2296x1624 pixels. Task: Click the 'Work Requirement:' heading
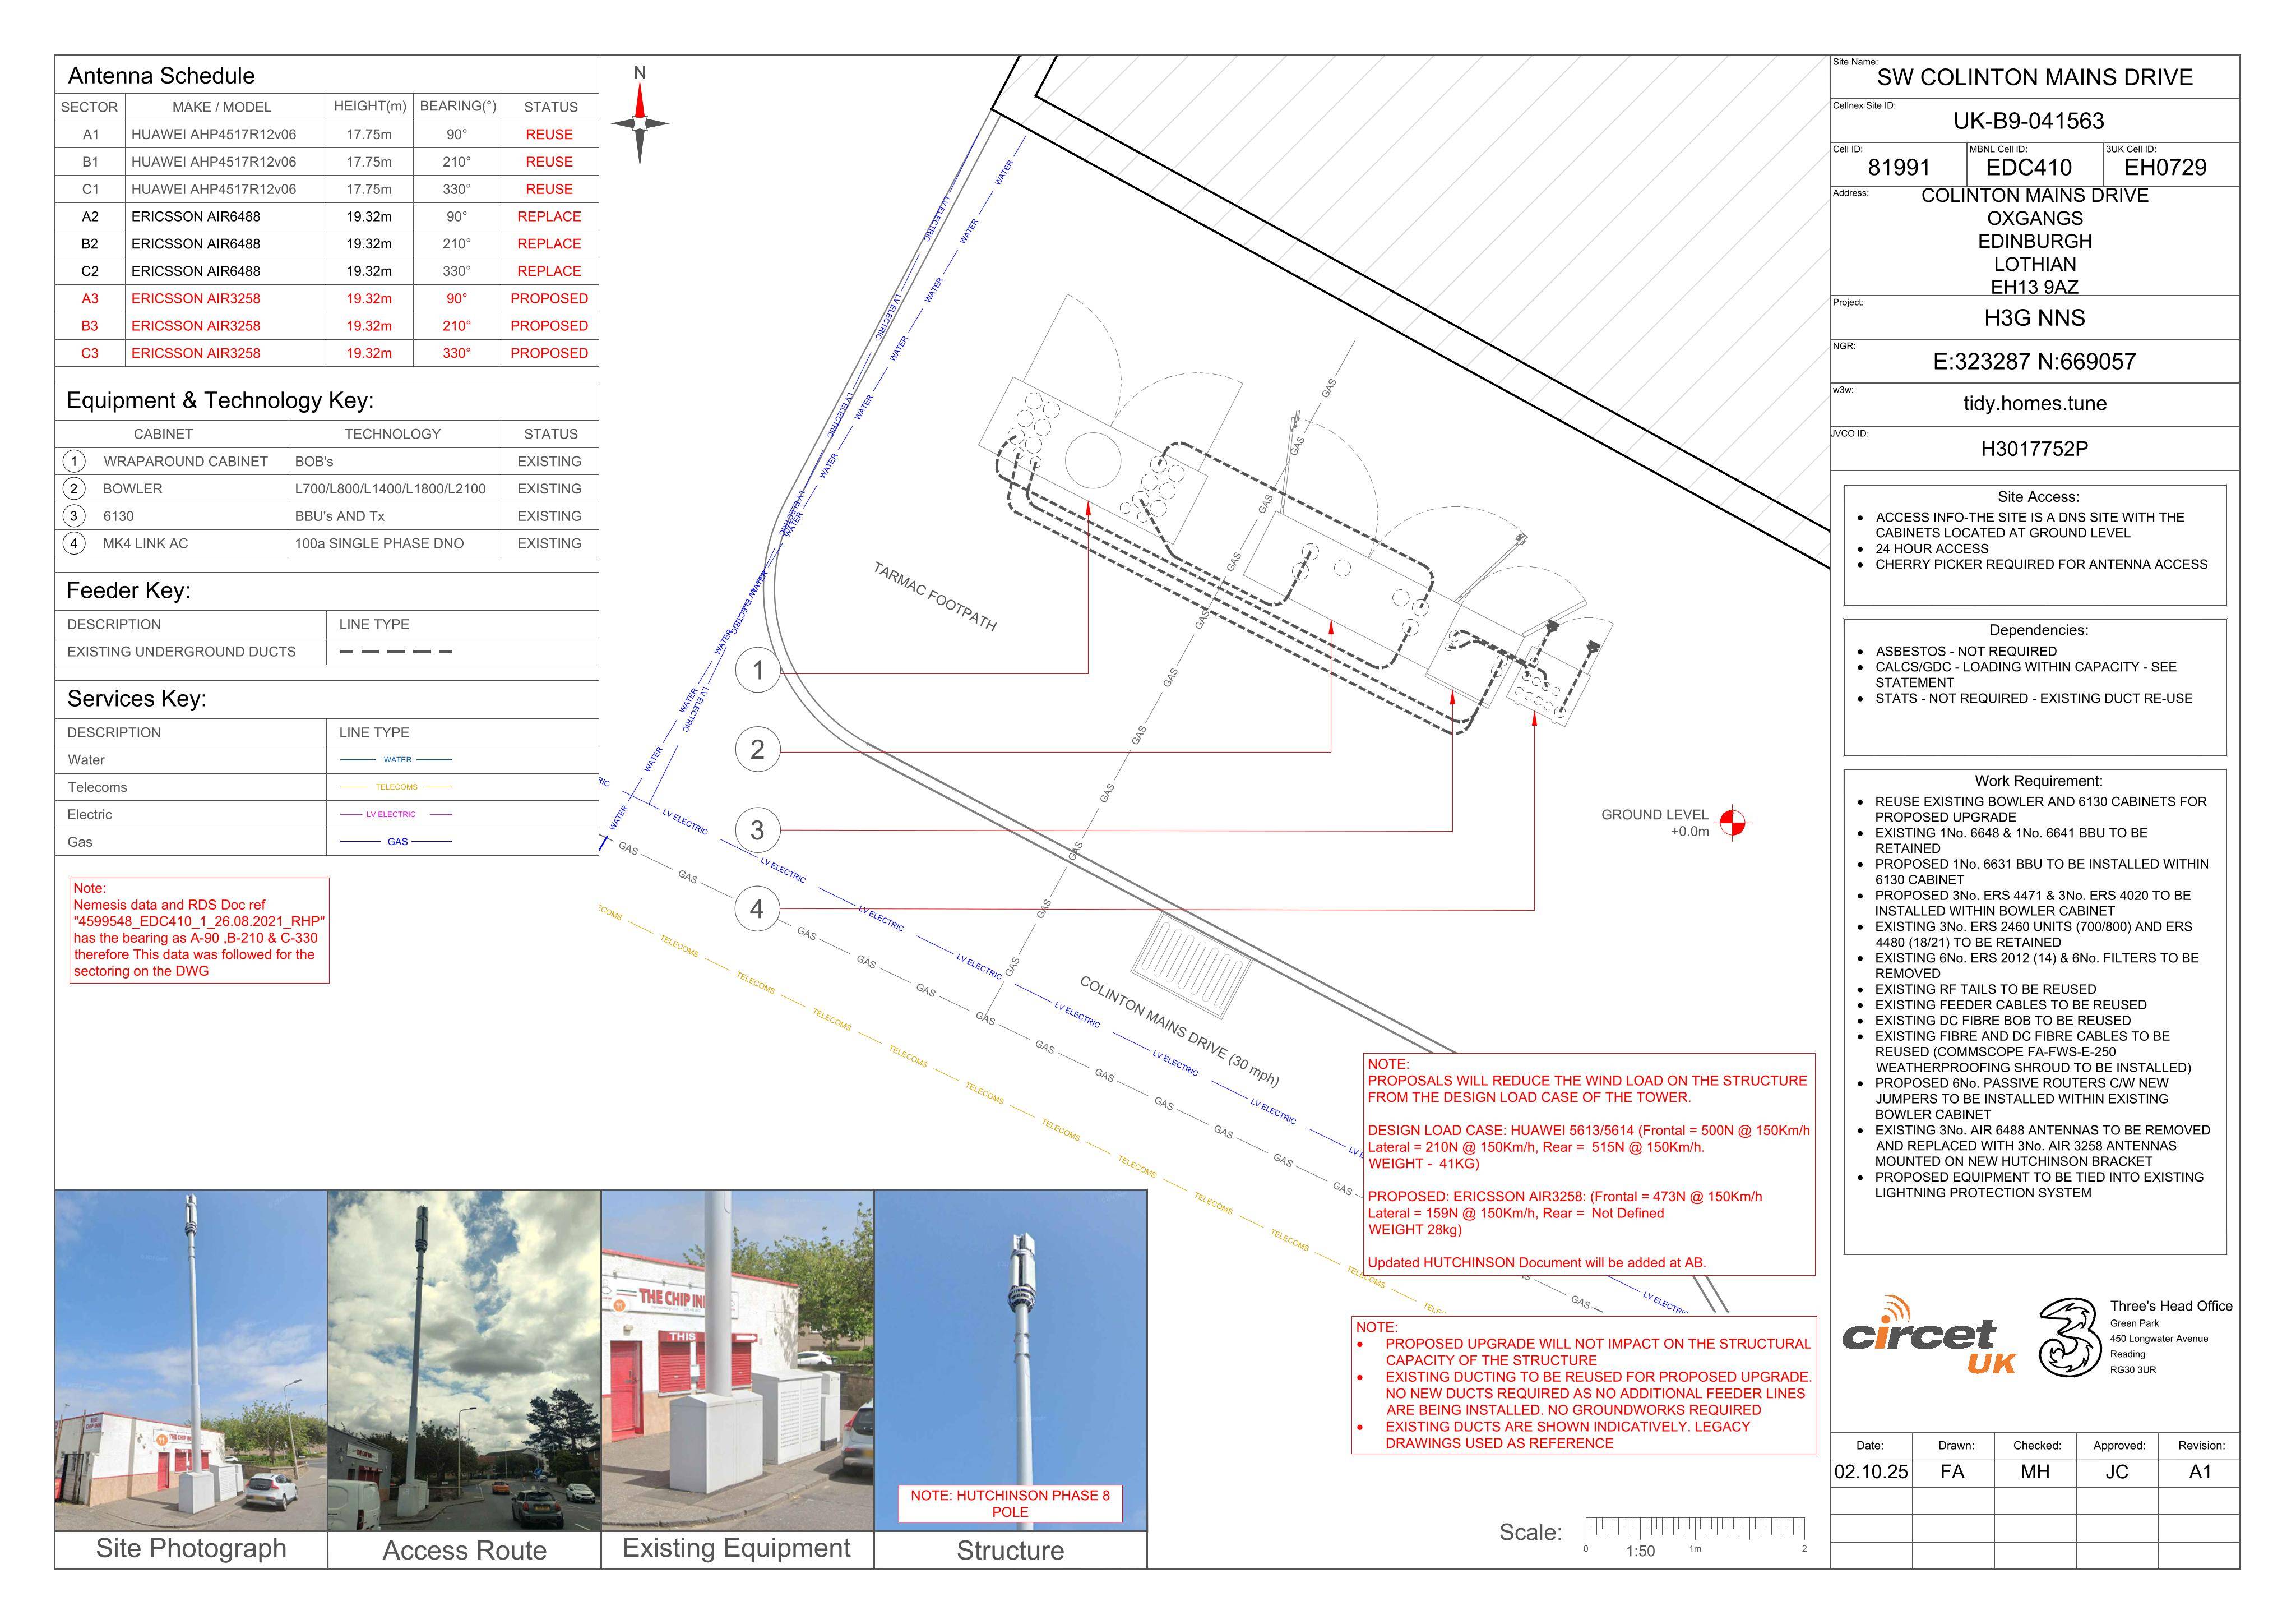pos(2038,781)
